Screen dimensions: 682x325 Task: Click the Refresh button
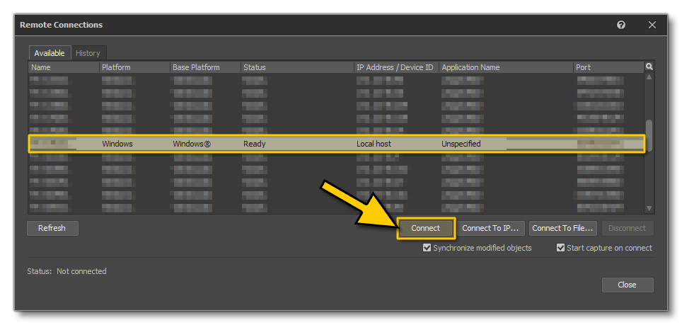(52, 228)
